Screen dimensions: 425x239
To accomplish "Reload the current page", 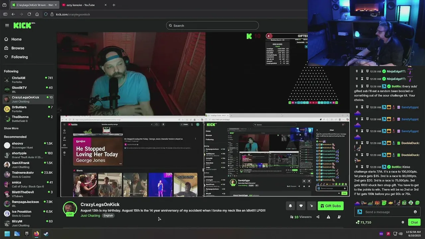I will [29, 14].
